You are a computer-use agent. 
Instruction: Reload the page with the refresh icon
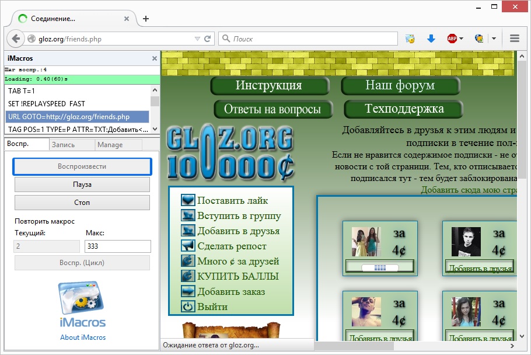(208, 39)
